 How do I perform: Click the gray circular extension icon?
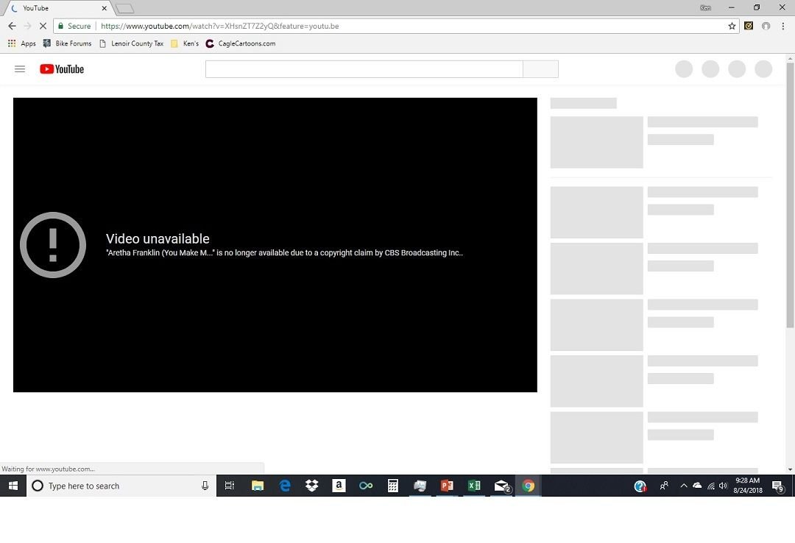click(766, 26)
